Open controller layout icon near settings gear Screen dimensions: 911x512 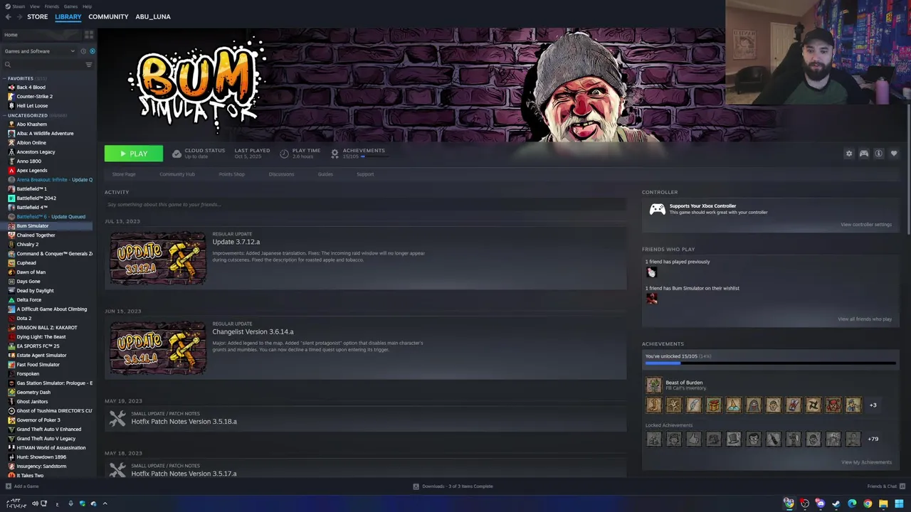(864, 154)
